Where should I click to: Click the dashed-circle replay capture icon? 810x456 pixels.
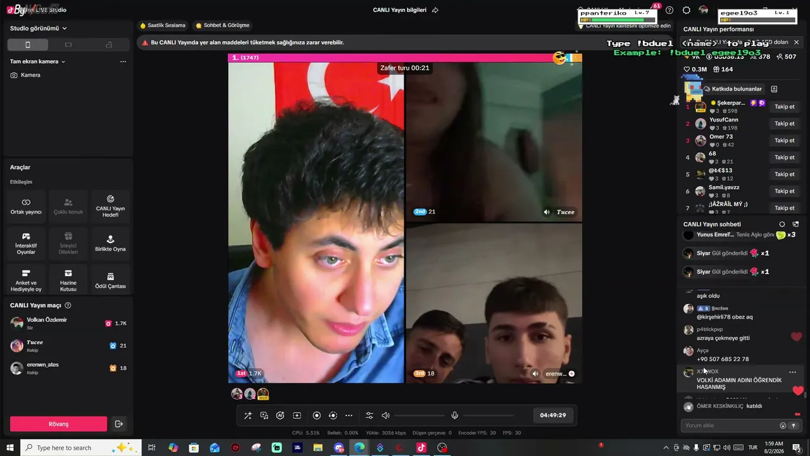333,415
